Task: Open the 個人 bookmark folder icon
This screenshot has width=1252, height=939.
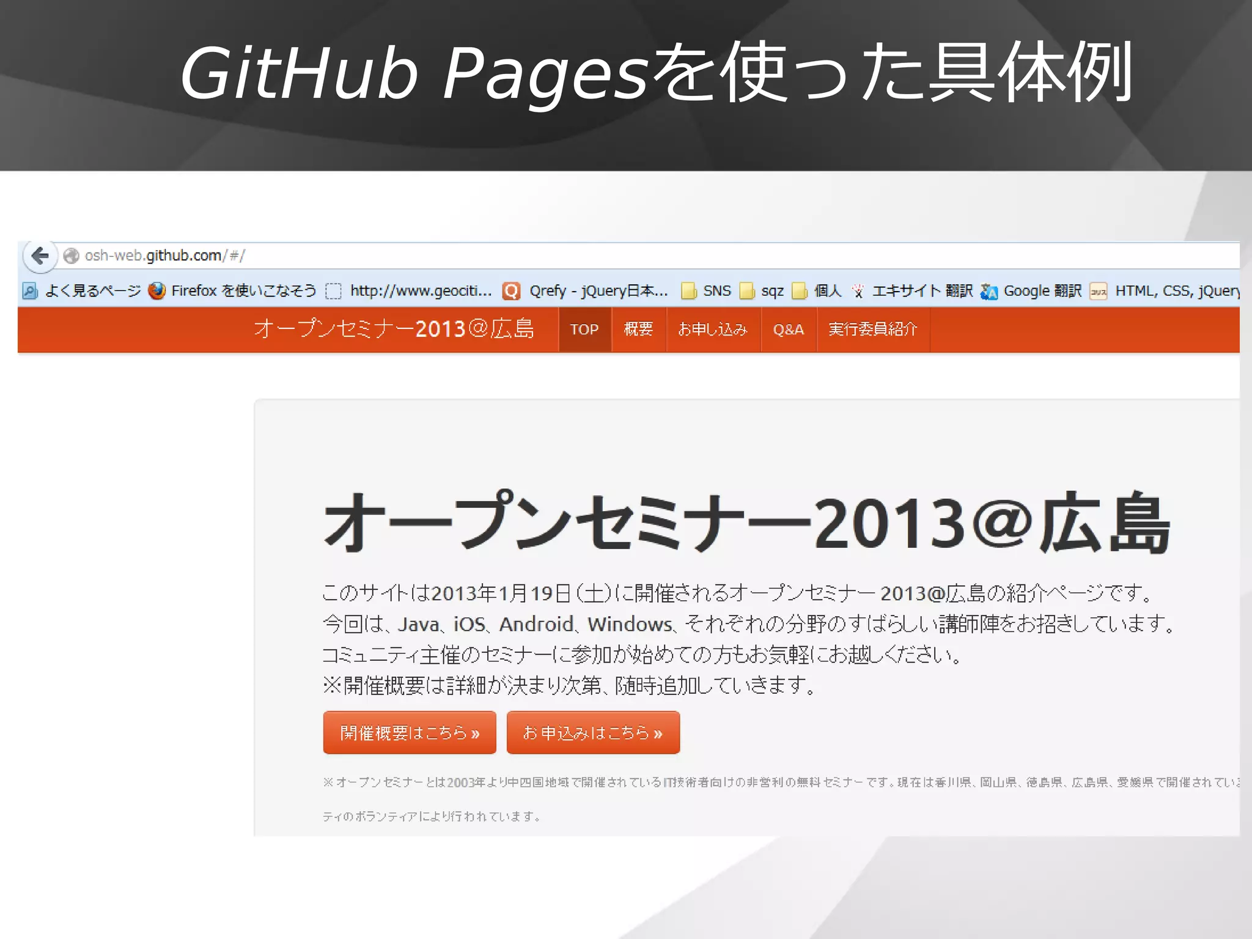Action: [x=800, y=291]
